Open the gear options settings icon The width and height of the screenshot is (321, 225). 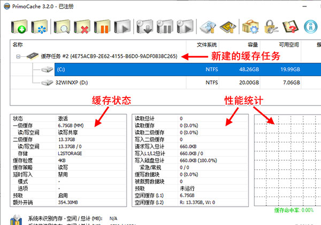251,27
